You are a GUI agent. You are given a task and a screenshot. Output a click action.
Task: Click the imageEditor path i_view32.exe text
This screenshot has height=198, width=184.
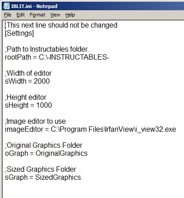pos(155,129)
